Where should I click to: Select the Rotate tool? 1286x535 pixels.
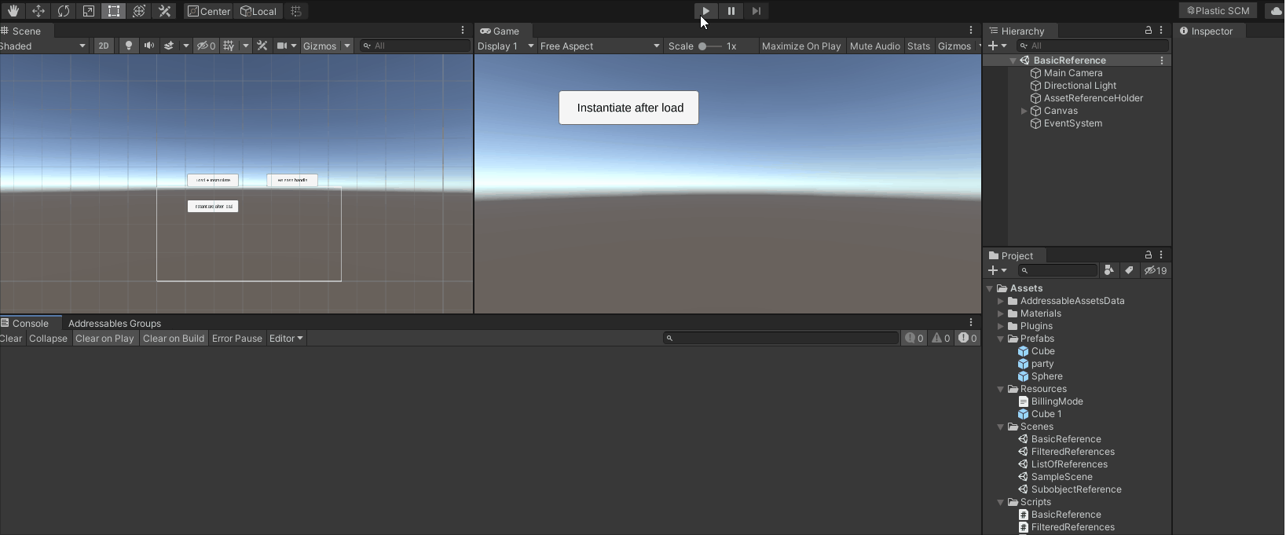63,11
